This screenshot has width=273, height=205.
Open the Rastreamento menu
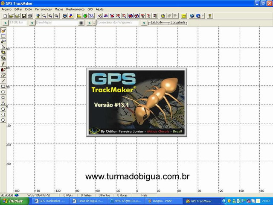[75, 9]
